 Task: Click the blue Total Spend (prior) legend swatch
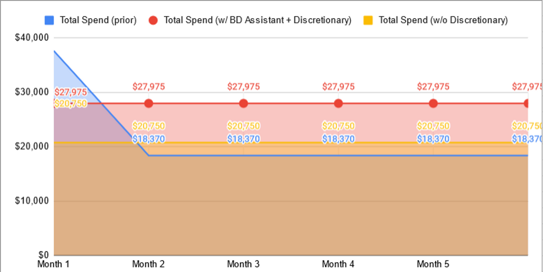[x=49, y=20]
